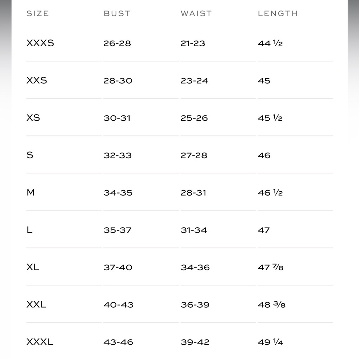Select the XL size label

point(33,267)
